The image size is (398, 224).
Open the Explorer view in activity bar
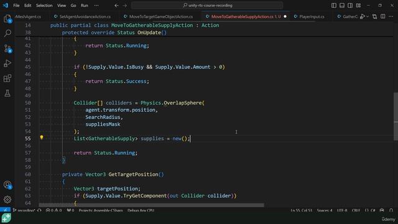tap(7, 19)
